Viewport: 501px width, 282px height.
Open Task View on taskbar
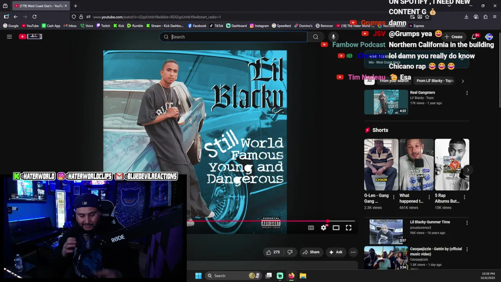pyautogui.click(x=269, y=276)
